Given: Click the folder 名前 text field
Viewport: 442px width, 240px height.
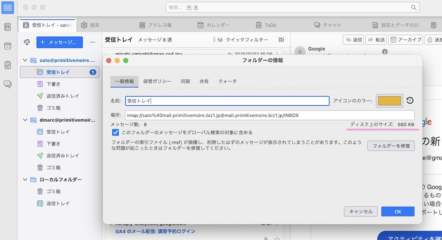Looking at the screenshot, I should point(227,101).
